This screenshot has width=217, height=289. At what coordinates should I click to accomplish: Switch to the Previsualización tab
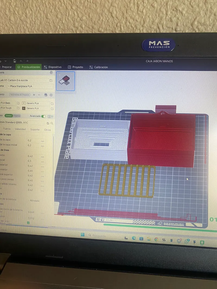tap(28, 67)
